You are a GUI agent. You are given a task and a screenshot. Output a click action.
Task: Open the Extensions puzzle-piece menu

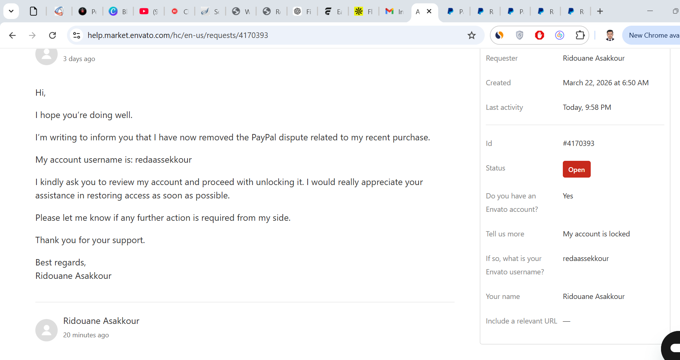click(580, 35)
